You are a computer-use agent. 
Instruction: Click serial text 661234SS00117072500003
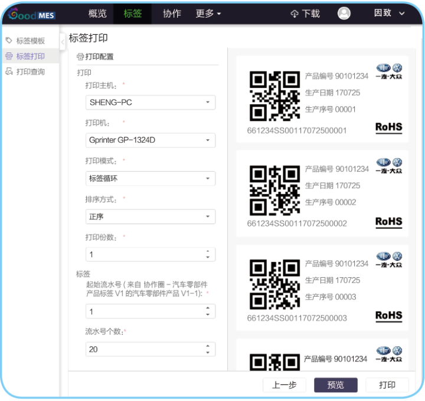pyautogui.click(x=297, y=318)
